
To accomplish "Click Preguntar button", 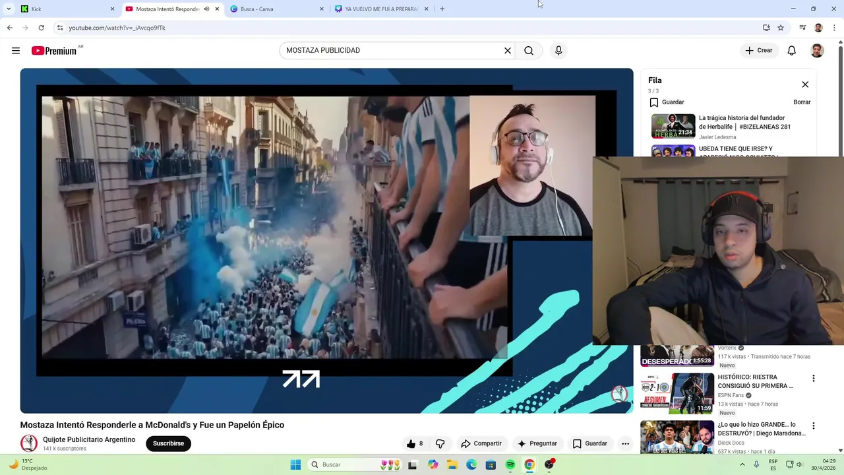I will (x=537, y=443).
